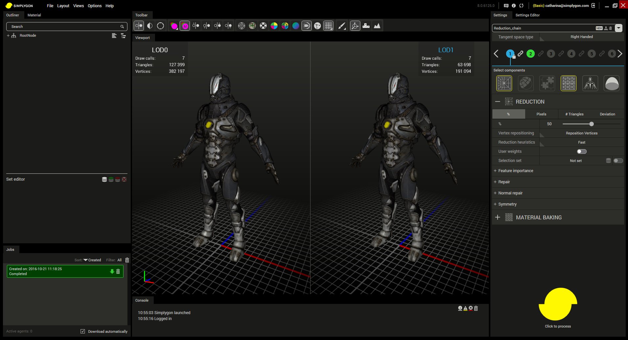This screenshot has width=628, height=340.
Task: Switch to the Material tab
Action: [x=34, y=15]
